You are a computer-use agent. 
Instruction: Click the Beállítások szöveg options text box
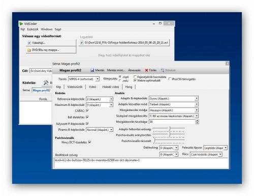[141, 163]
